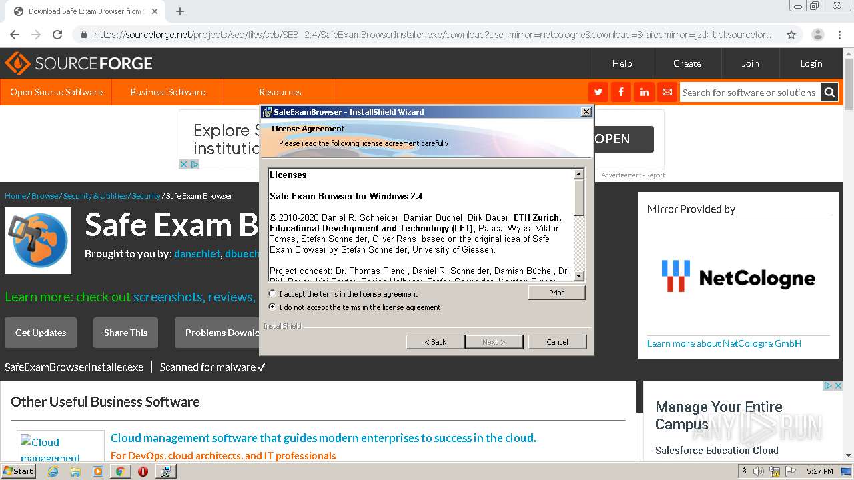Open the Open Source Software menu
Image resolution: width=854 pixels, height=480 pixels.
point(56,92)
